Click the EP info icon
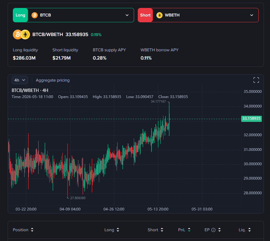270x241 pixels. click(213, 230)
